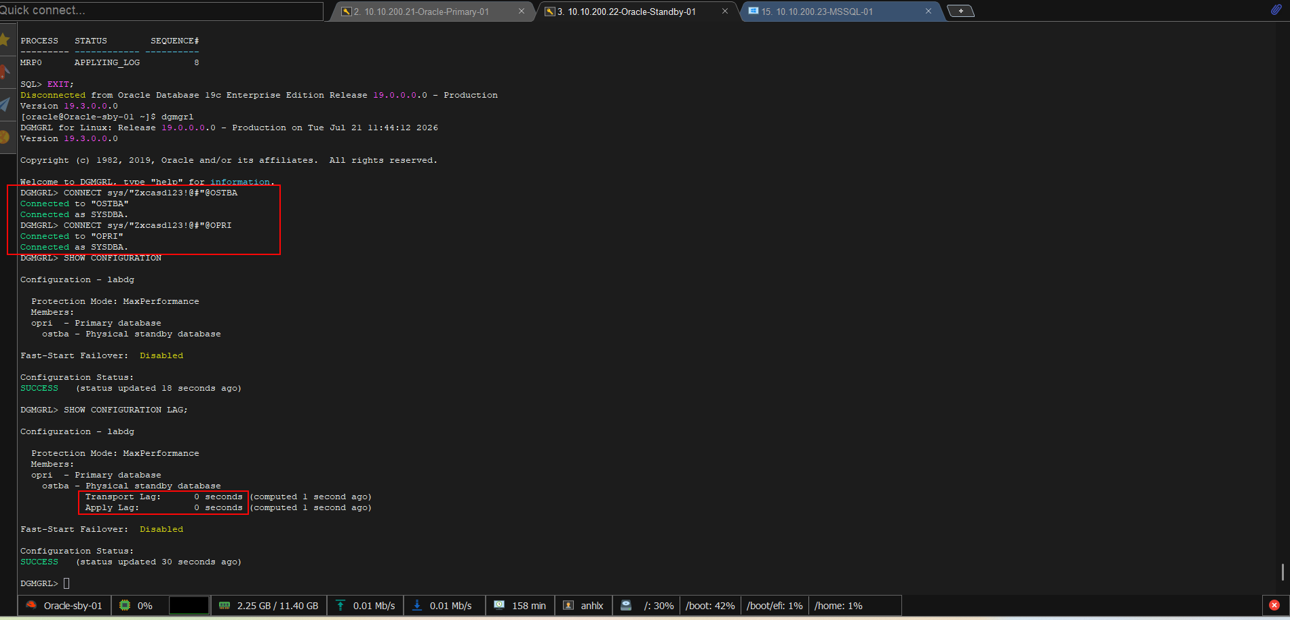Click the MRP0 process name
Screen dimensions: 1290x620
[x=31, y=62]
